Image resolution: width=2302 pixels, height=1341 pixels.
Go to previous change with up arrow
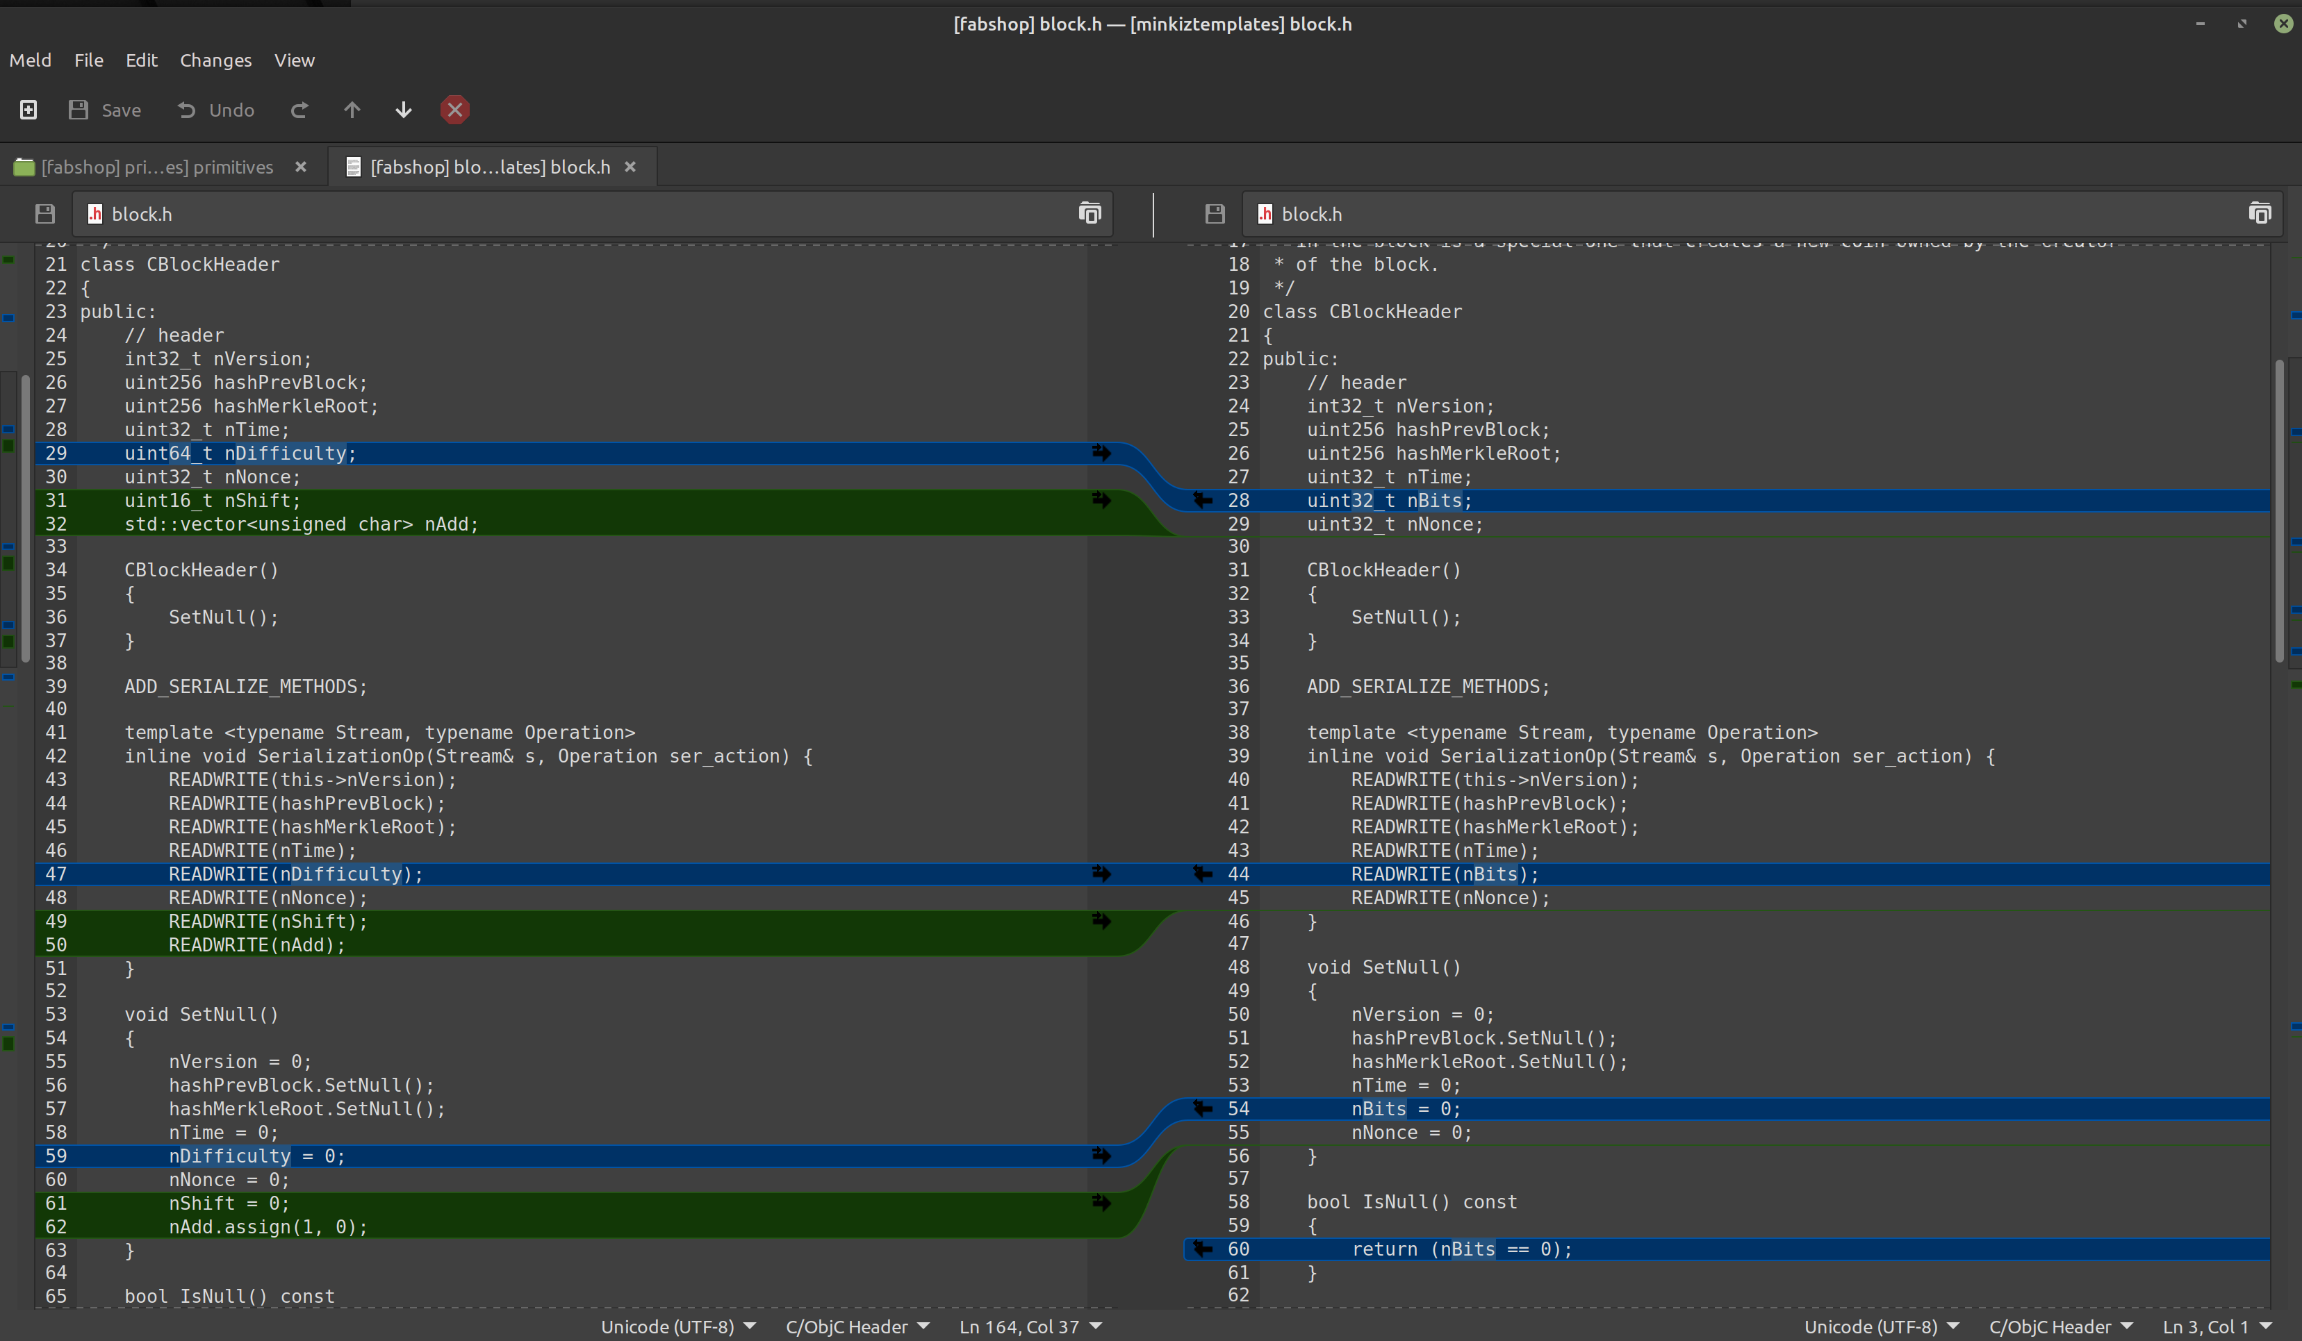click(x=352, y=110)
